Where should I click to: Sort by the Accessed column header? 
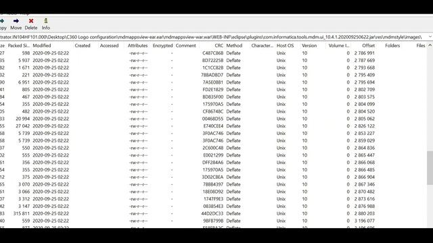pos(110,45)
